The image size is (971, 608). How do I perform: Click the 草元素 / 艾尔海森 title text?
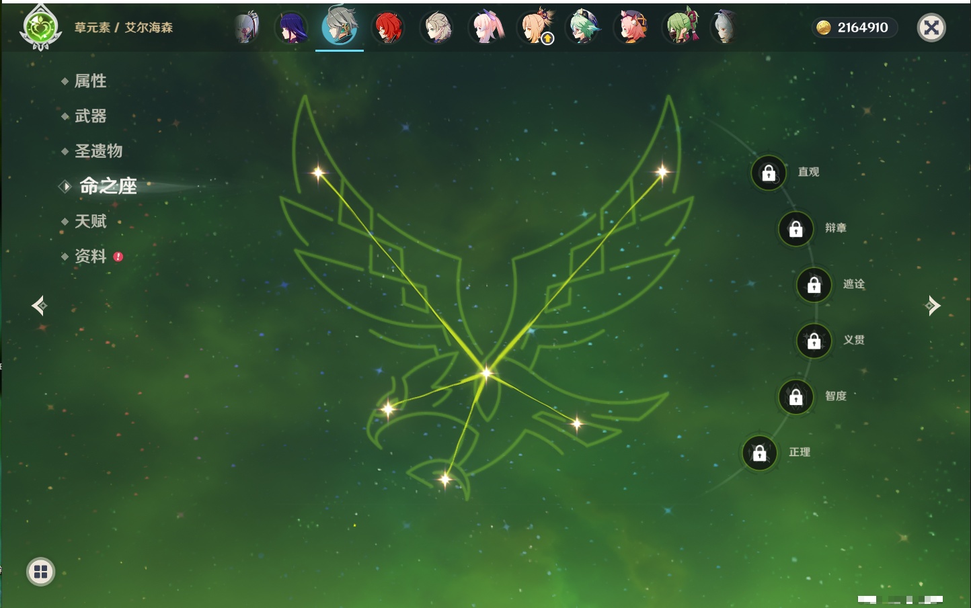tap(124, 28)
